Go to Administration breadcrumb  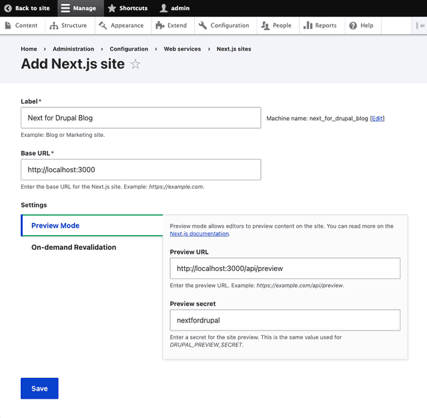tap(73, 49)
